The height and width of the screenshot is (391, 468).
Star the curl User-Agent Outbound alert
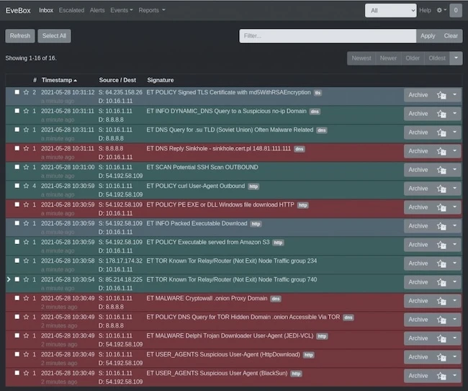(x=26, y=186)
